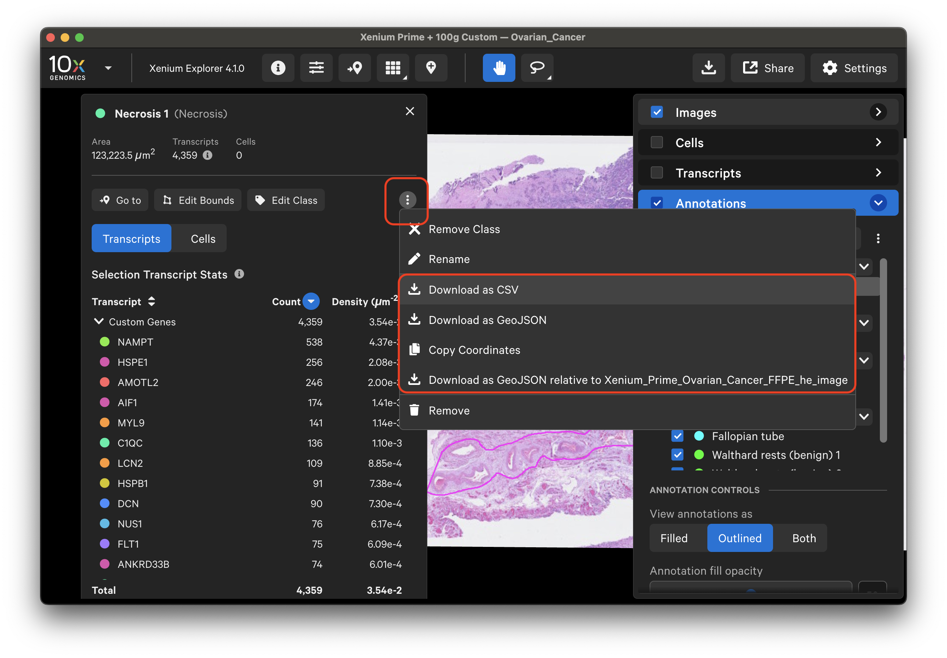This screenshot has width=947, height=658.
Task: Select the hand pan tool
Action: point(499,68)
